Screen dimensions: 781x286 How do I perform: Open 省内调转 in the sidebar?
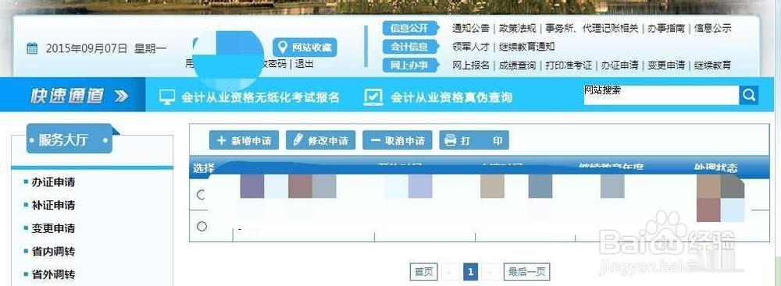53,251
